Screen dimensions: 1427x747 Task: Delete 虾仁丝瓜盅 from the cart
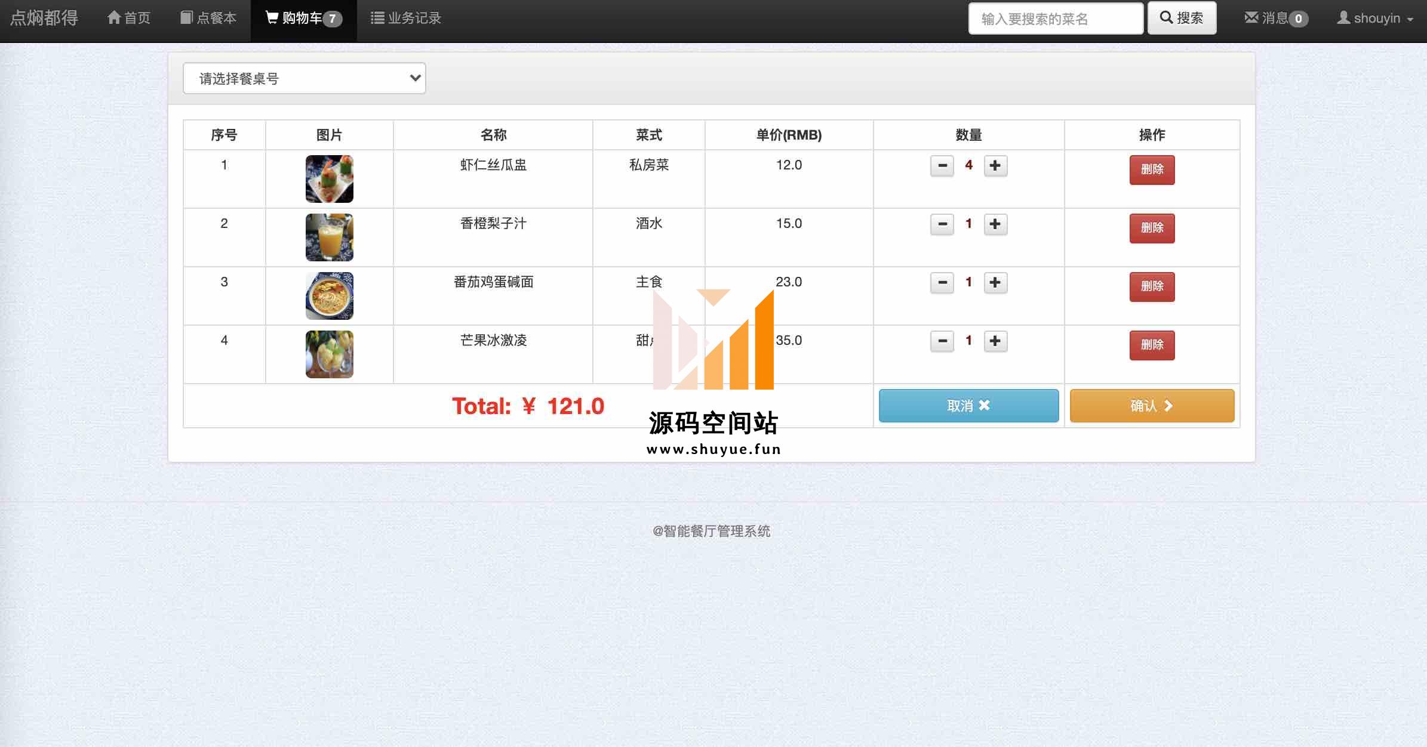click(1152, 170)
